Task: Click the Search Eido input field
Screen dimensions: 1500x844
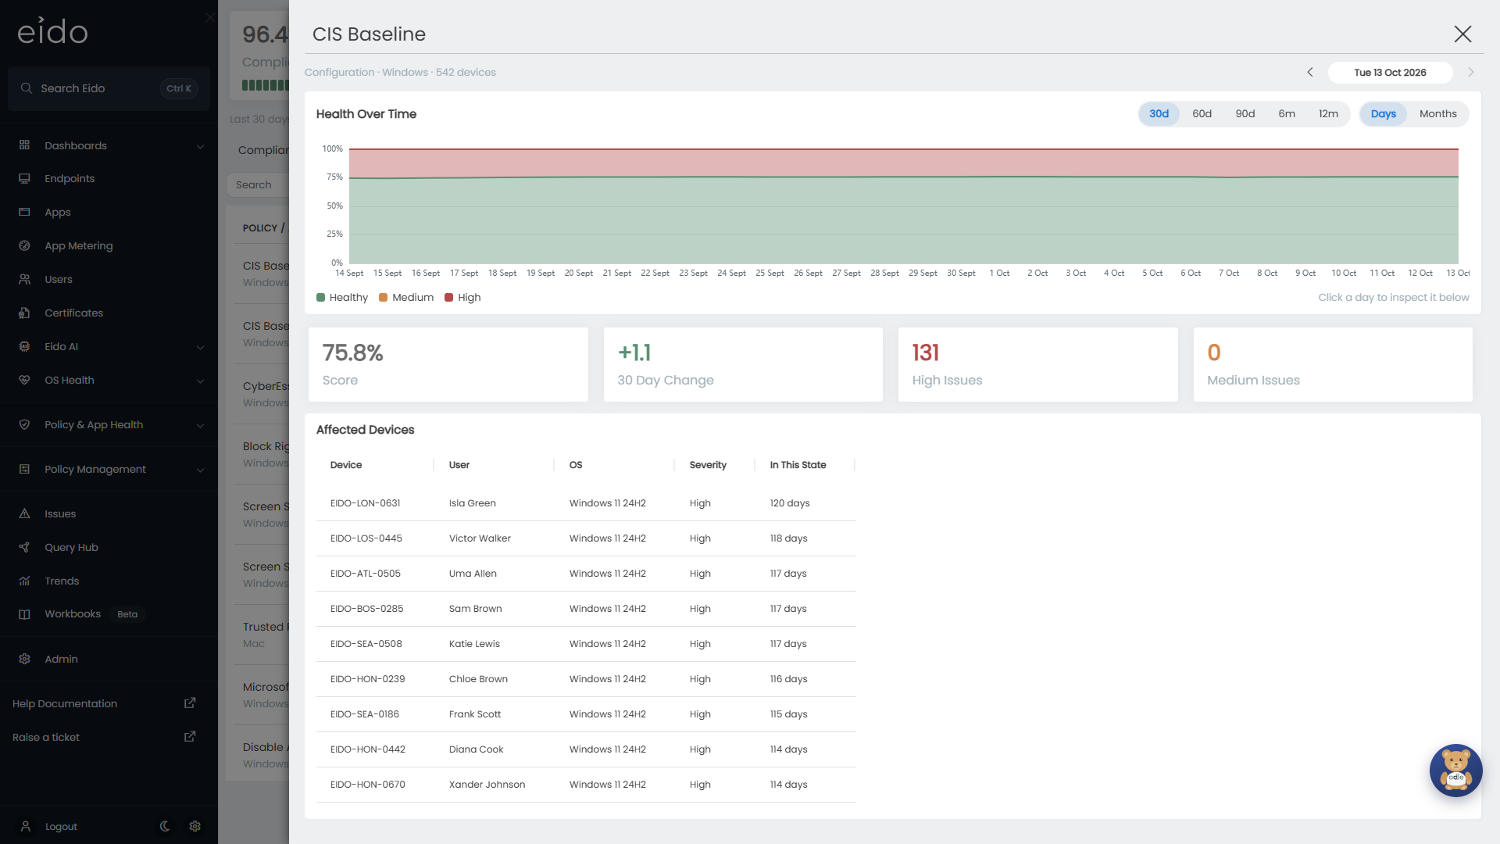Action: coord(109,88)
